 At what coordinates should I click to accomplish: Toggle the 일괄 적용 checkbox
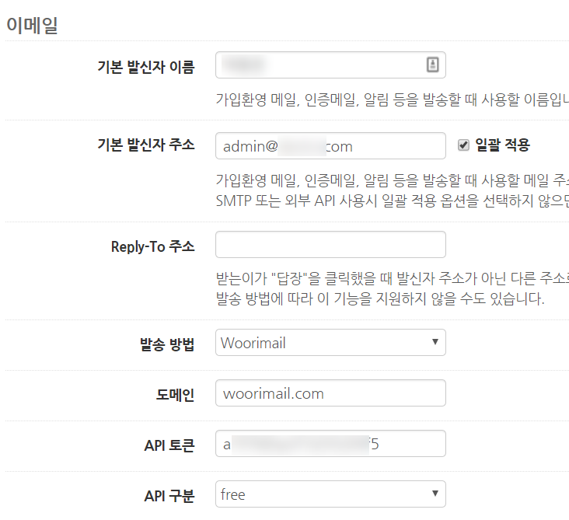[463, 145]
